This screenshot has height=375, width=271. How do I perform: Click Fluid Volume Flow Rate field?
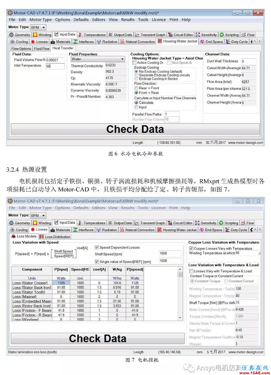pos(55,60)
